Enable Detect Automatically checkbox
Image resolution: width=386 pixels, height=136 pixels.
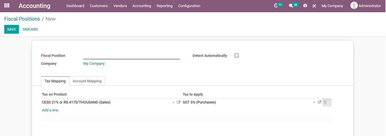point(237,55)
